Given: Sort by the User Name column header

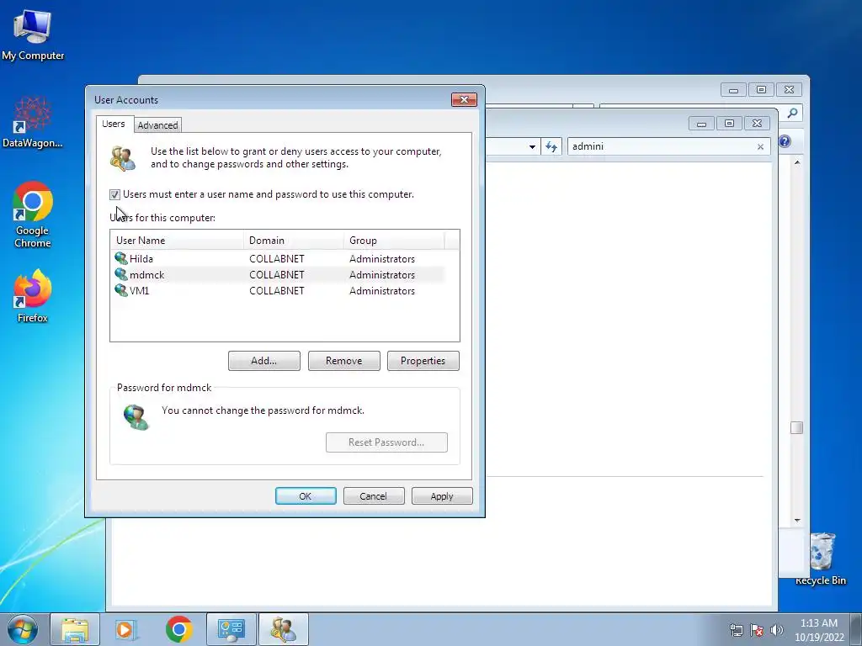Looking at the screenshot, I should coord(177,240).
